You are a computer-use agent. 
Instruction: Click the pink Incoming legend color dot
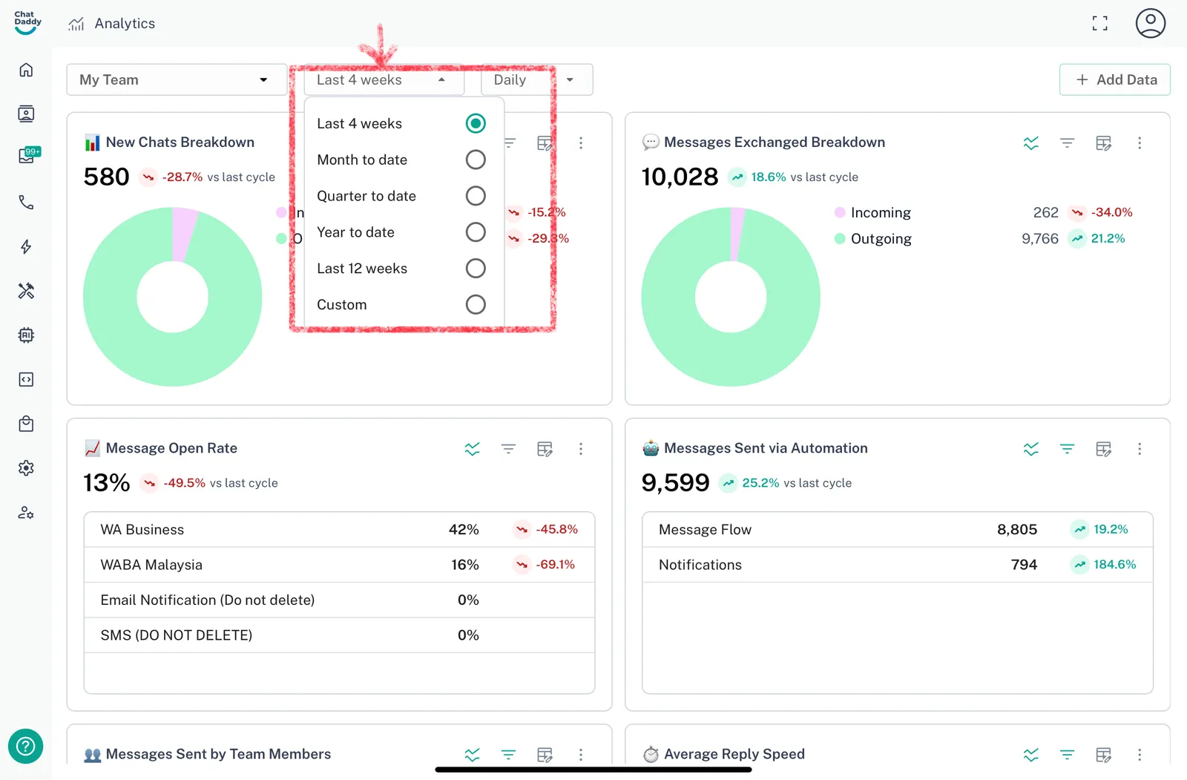840,213
